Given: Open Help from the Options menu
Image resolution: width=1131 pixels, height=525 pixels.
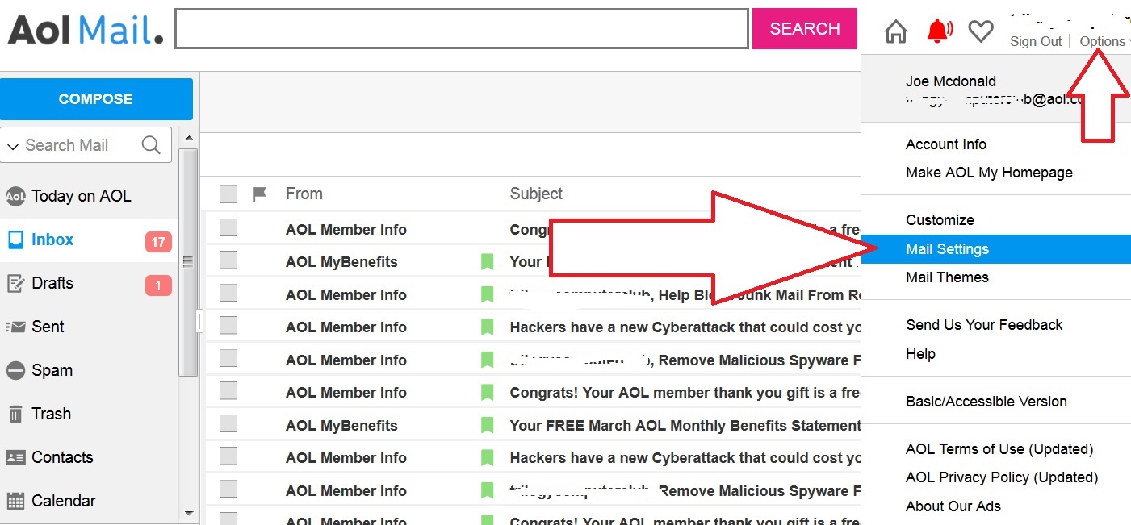Looking at the screenshot, I should 920,354.
